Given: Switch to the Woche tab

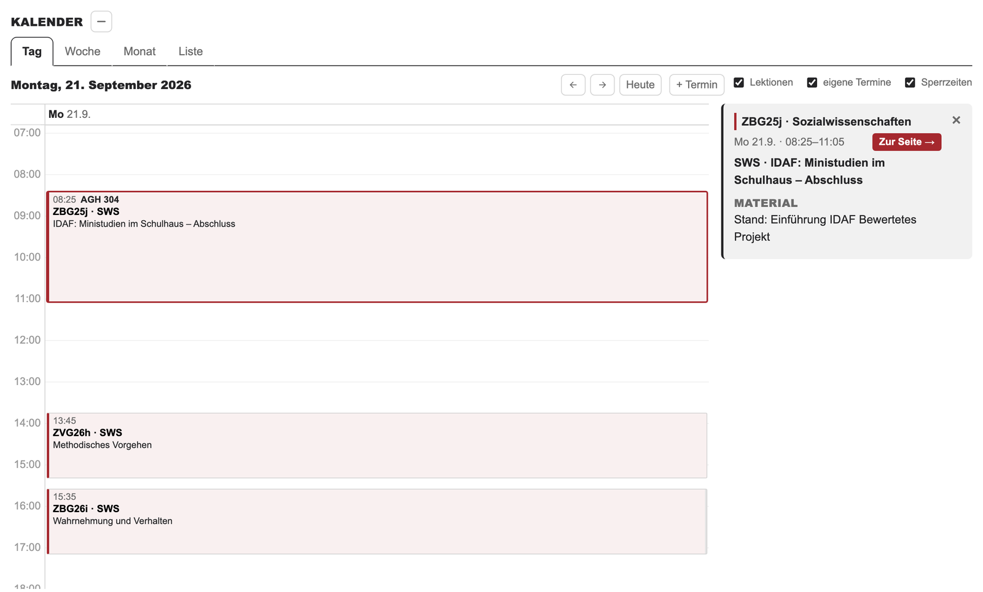Looking at the screenshot, I should pyautogui.click(x=82, y=52).
